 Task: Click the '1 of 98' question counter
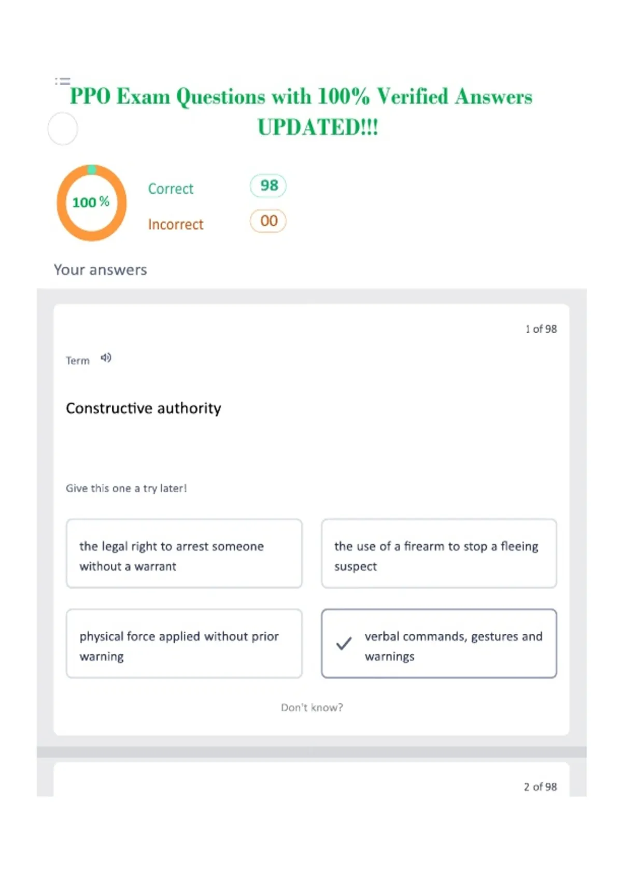[x=541, y=329]
